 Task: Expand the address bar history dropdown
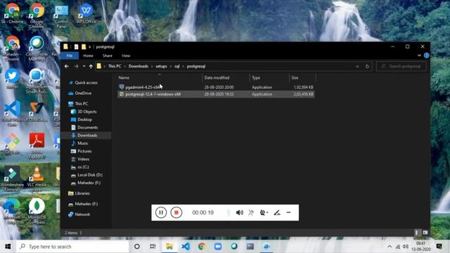tap(357, 66)
